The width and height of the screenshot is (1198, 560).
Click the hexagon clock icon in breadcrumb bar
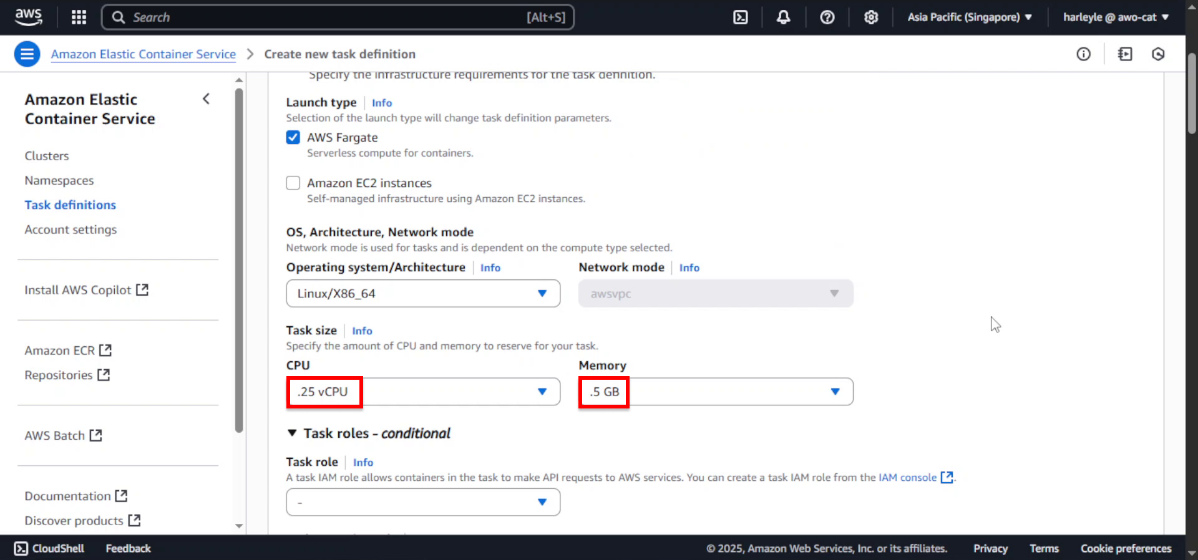click(x=1158, y=54)
